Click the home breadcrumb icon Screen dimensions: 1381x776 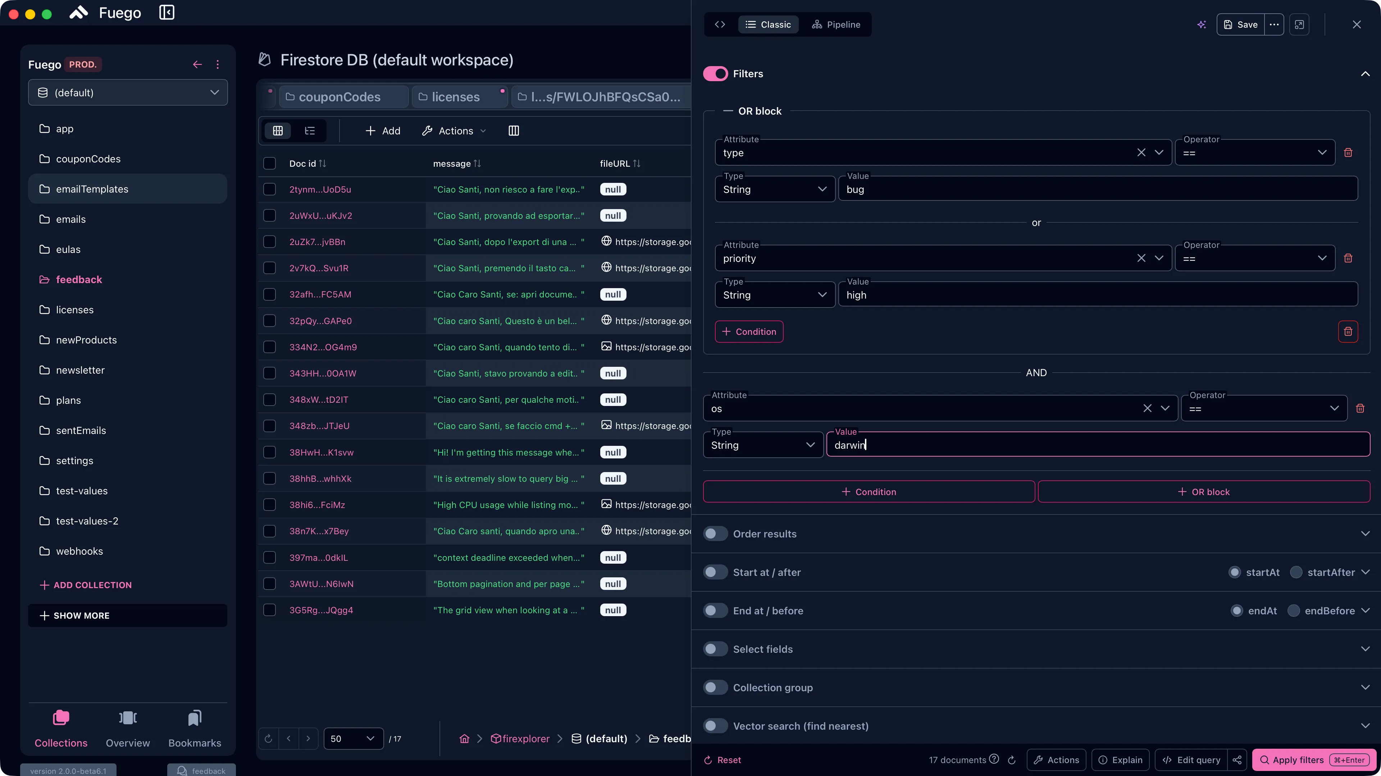pyautogui.click(x=464, y=739)
